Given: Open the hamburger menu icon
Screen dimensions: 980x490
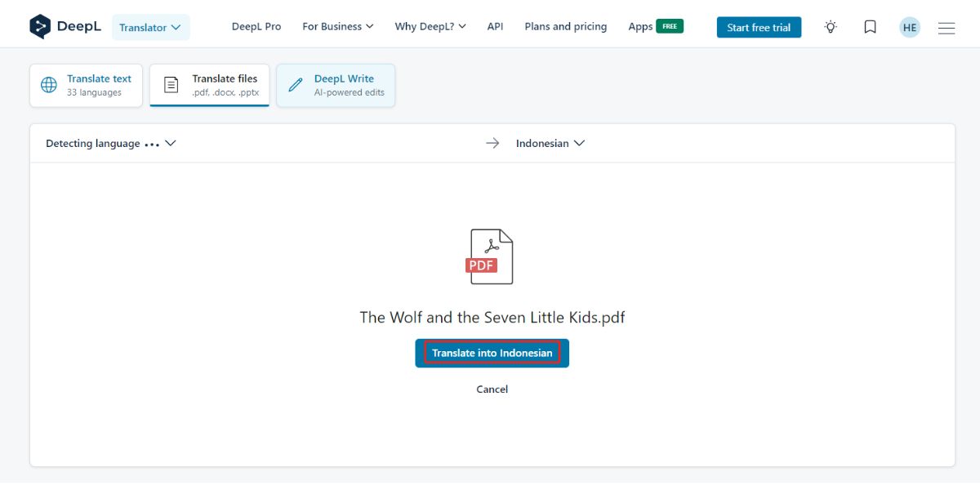Looking at the screenshot, I should [x=947, y=26].
